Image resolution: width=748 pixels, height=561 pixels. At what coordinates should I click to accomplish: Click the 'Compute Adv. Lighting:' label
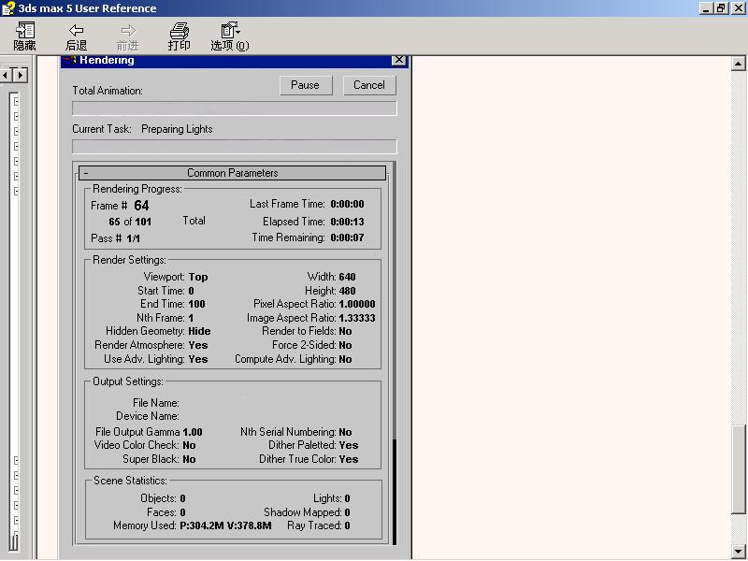click(x=285, y=359)
